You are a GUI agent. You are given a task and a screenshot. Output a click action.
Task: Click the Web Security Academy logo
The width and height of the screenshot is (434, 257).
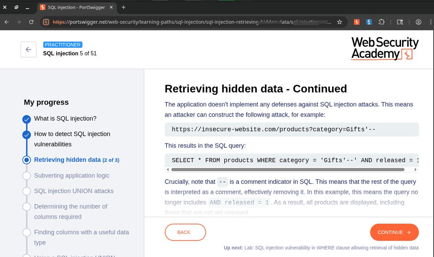[x=385, y=48]
